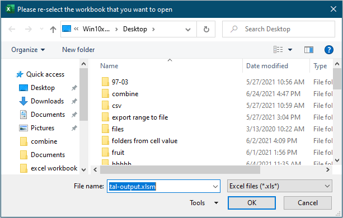343x218 pixels.
Task: Click folder icon of fruit
Action: tap(105, 152)
